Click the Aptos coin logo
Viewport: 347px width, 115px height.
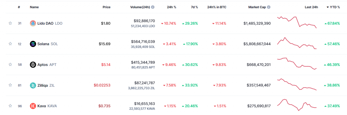pyautogui.click(x=33, y=65)
